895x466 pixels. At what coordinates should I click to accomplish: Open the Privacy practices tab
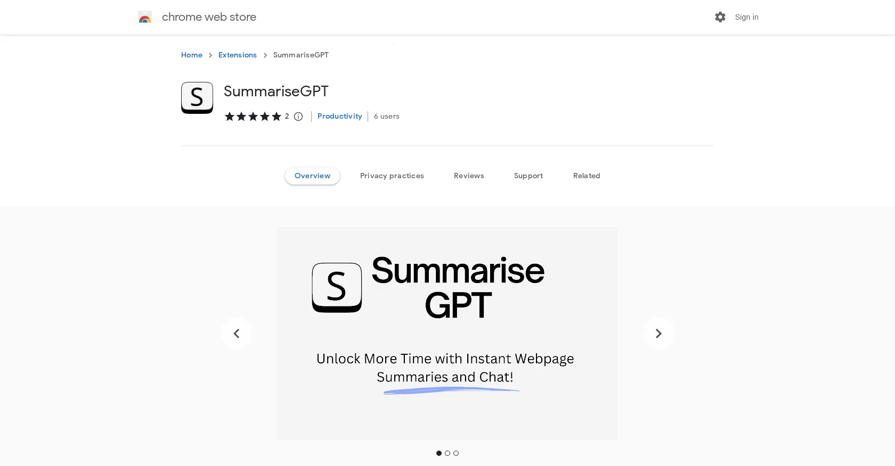392,176
